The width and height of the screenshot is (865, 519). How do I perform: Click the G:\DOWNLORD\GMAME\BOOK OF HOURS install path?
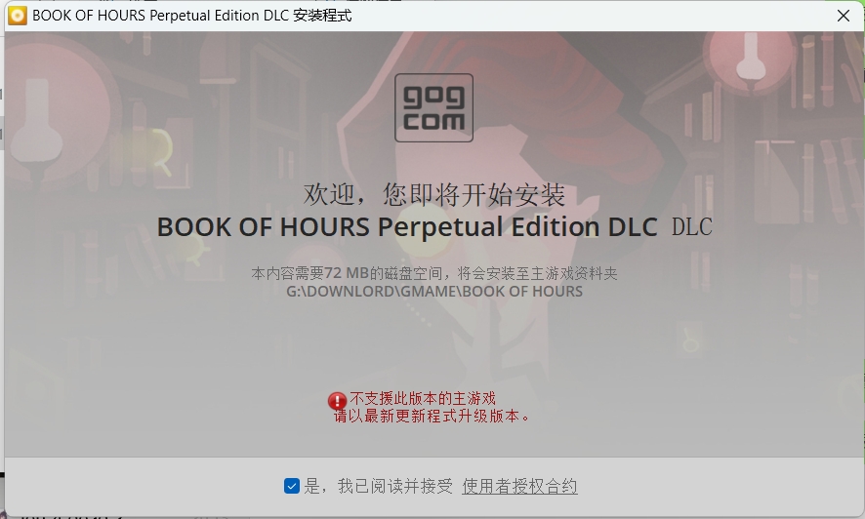434,292
